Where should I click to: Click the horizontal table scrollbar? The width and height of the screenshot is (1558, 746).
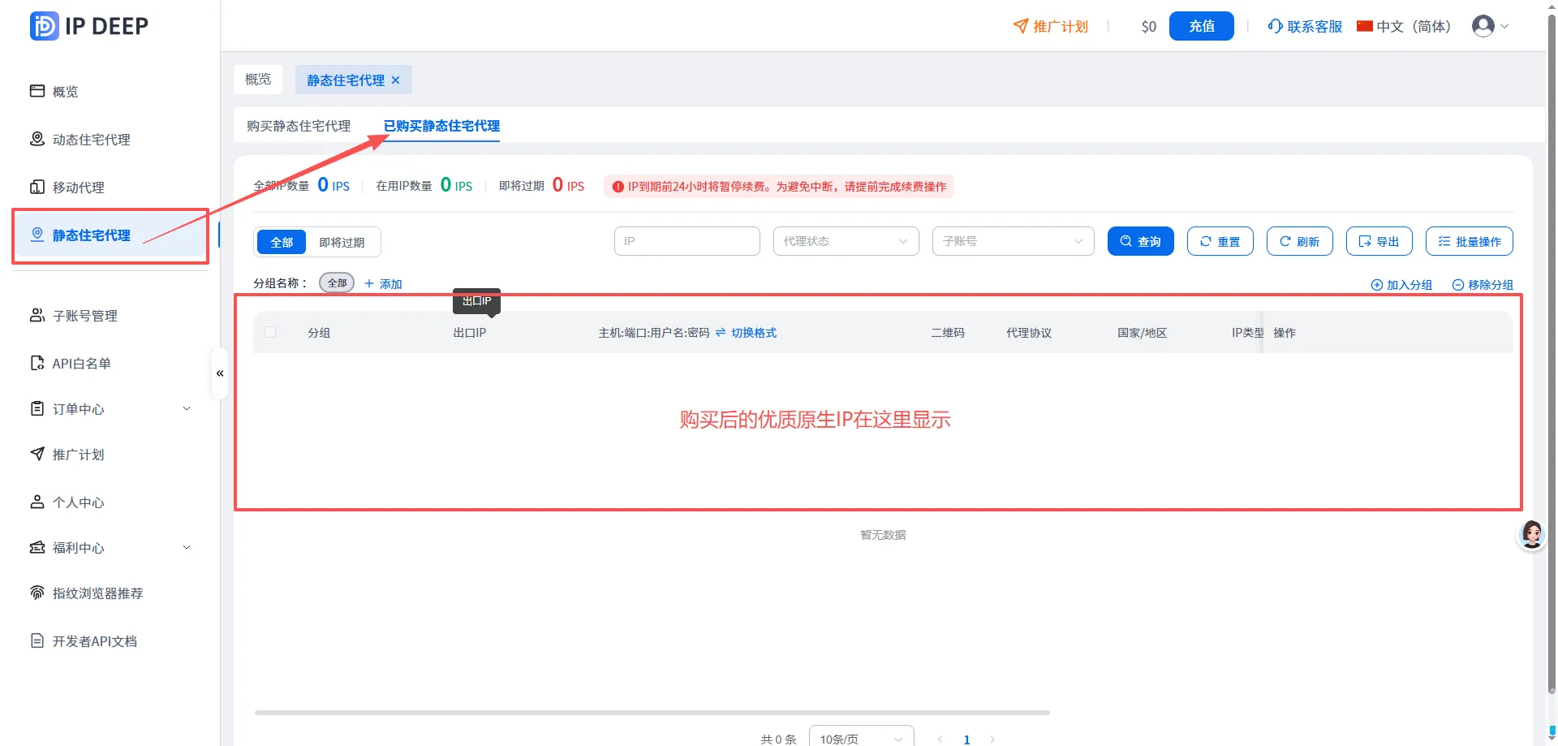pos(652,713)
